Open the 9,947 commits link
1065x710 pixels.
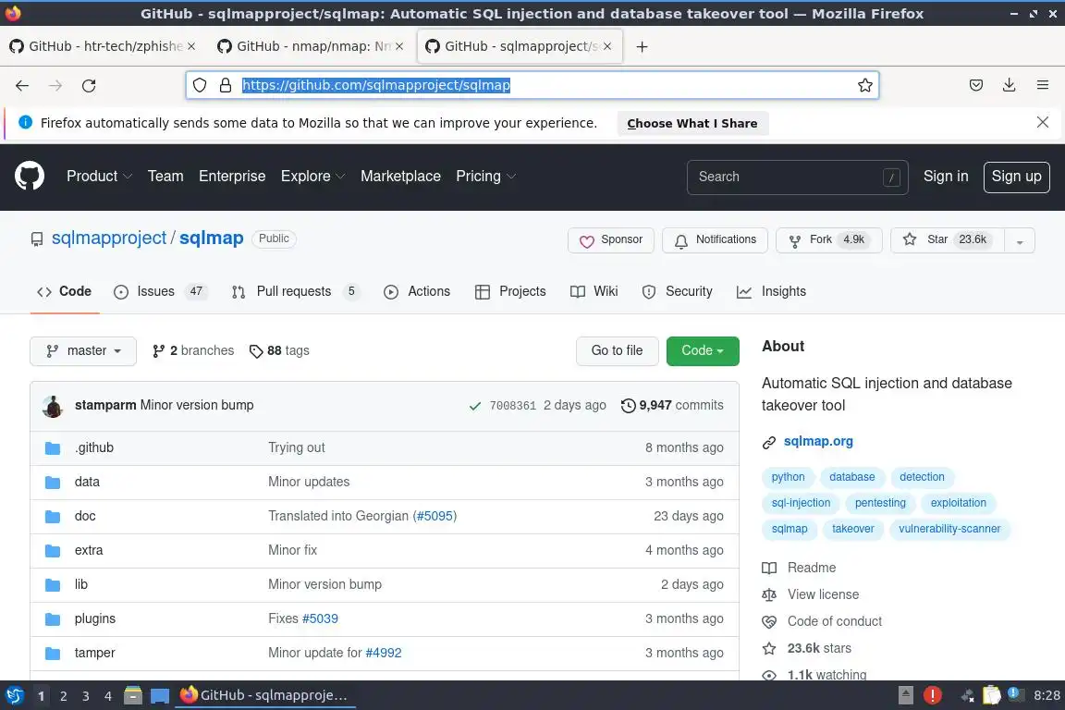672,406
